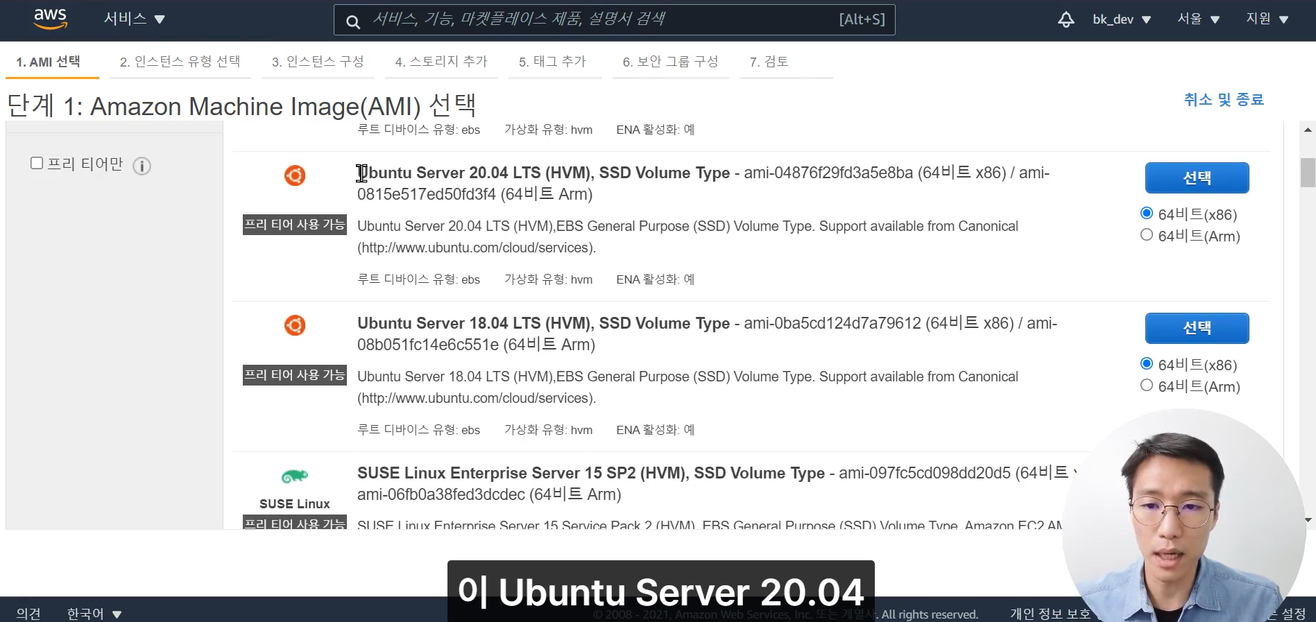
Task: Click the scrollbar up arrow
Action: coord(1308,130)
